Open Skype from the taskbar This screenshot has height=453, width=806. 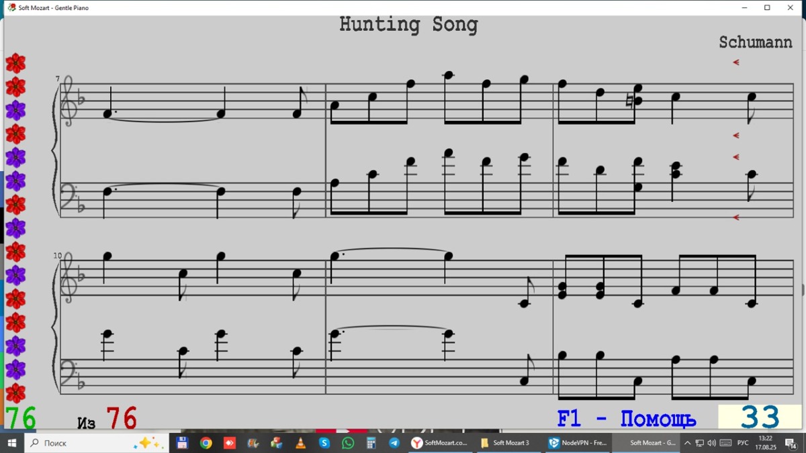click(x=324, y=443)
